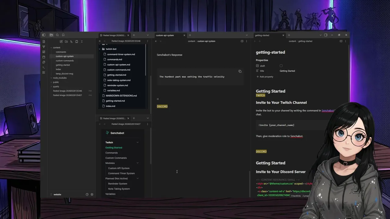Expand the quartz folder
This screenshot has height=219, width=390.
51,86
